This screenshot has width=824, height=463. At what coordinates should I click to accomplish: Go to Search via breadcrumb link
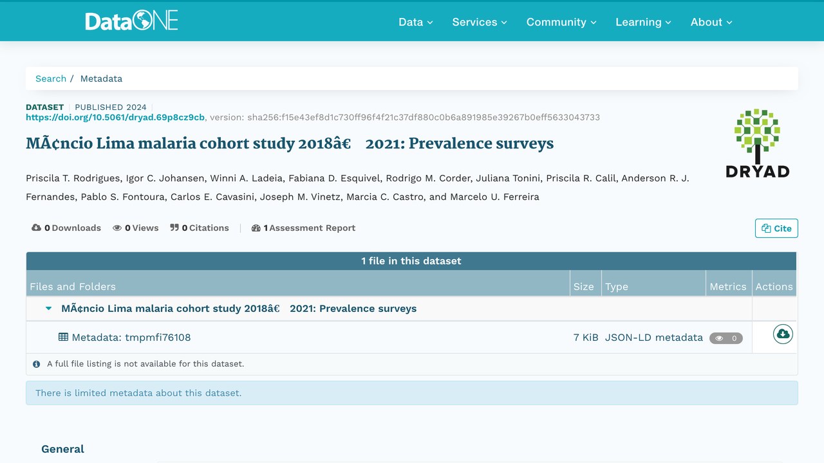(51, 78)
